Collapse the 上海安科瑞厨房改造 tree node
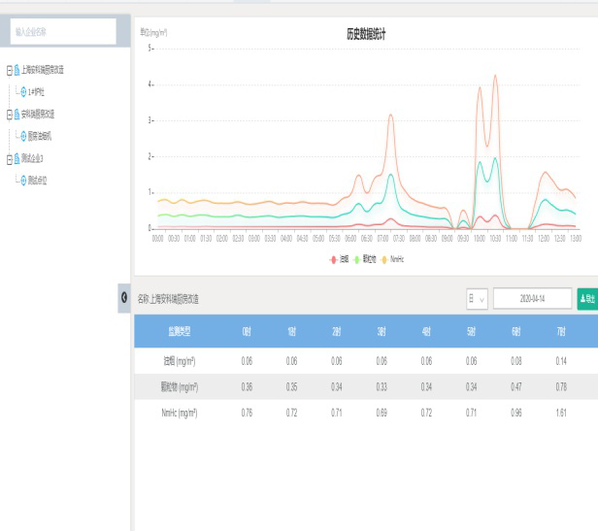Viewport: 598px width, 531px height. (x=7, y=70)
